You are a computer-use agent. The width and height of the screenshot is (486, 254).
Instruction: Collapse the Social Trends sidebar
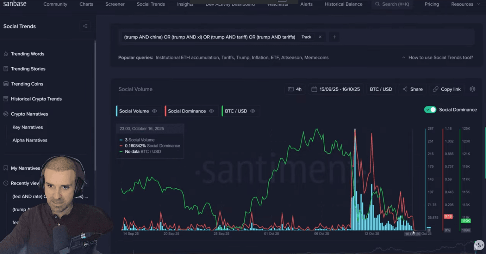[x=85, y=26]
